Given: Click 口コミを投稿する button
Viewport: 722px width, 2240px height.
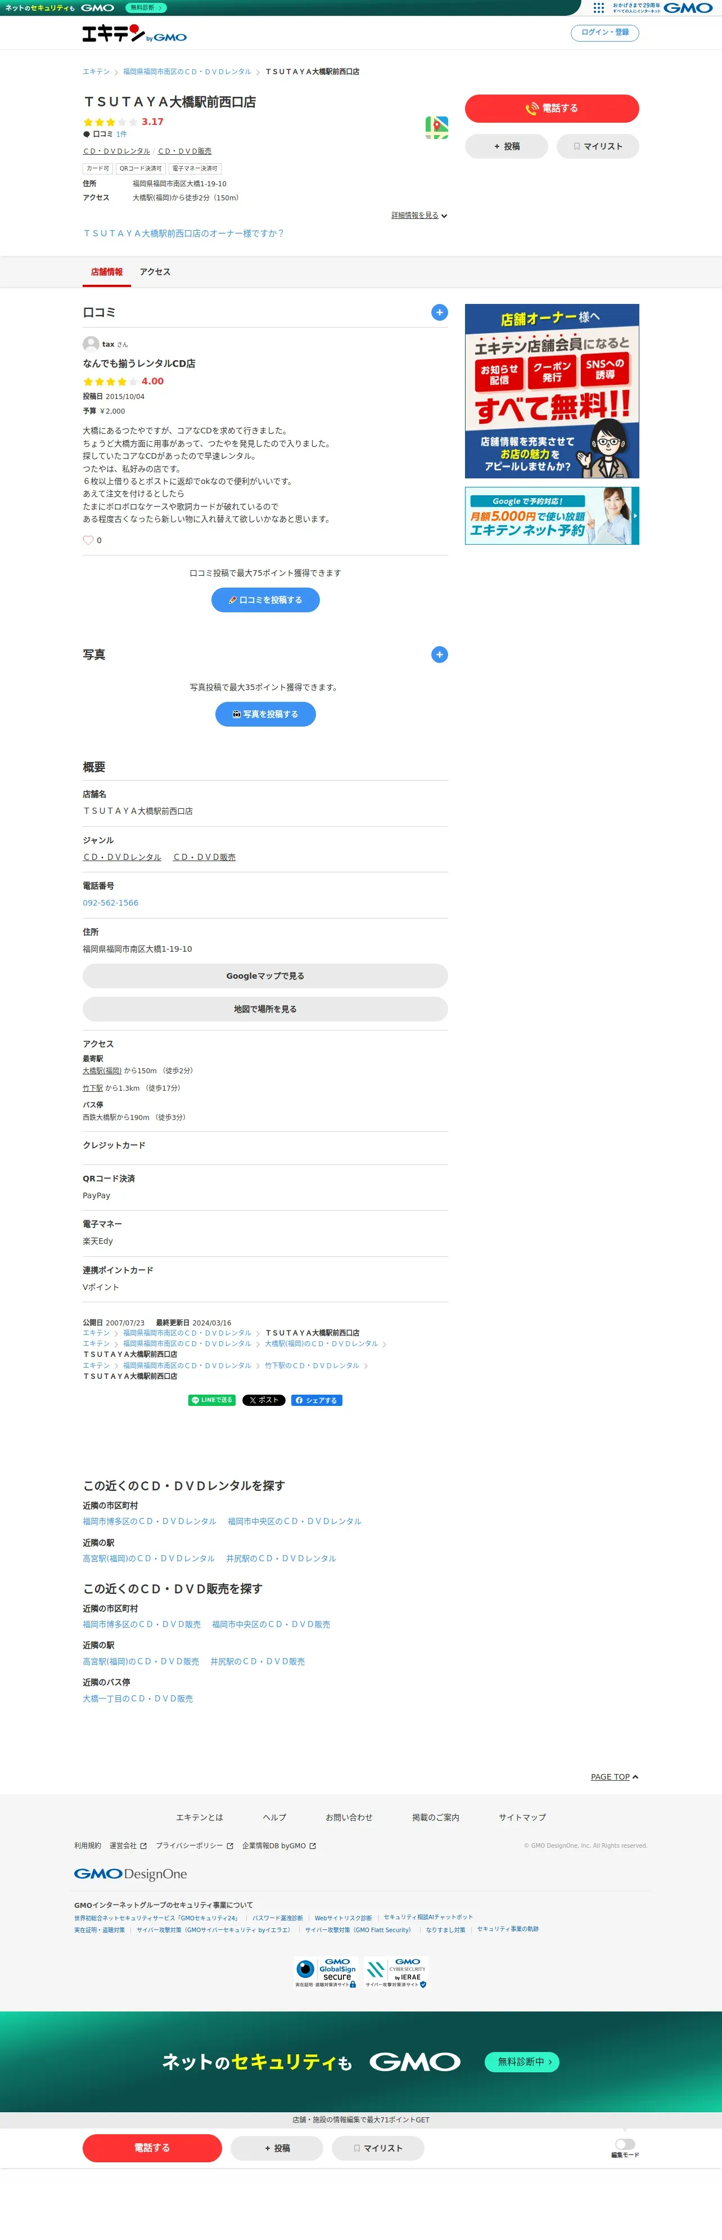Looking at the screenshot, I should [x=265, y=600].
